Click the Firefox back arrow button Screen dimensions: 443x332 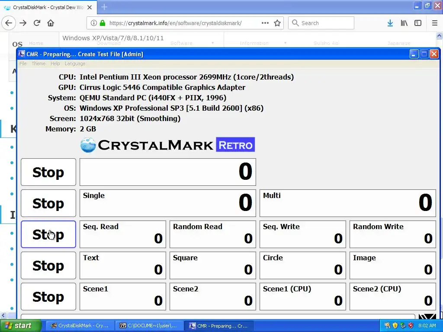[x=9, y=23]
